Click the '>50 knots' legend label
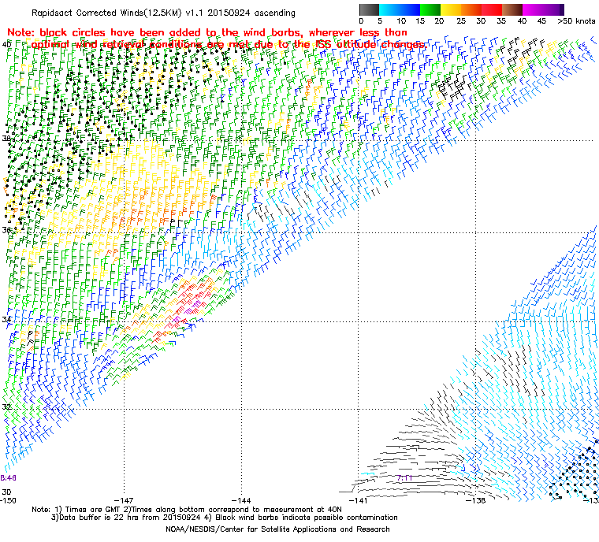 (x=576, y=21)
